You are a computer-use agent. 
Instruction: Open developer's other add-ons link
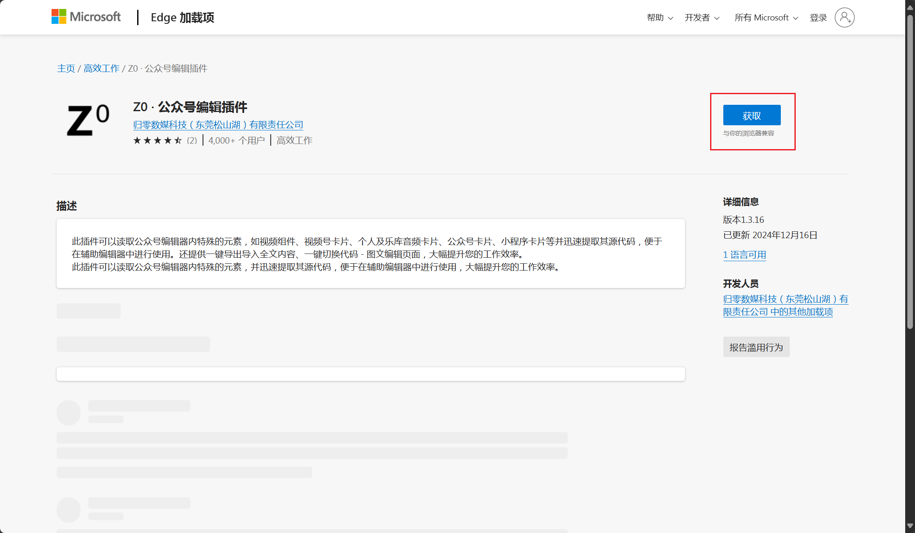(x=786, y=305)
